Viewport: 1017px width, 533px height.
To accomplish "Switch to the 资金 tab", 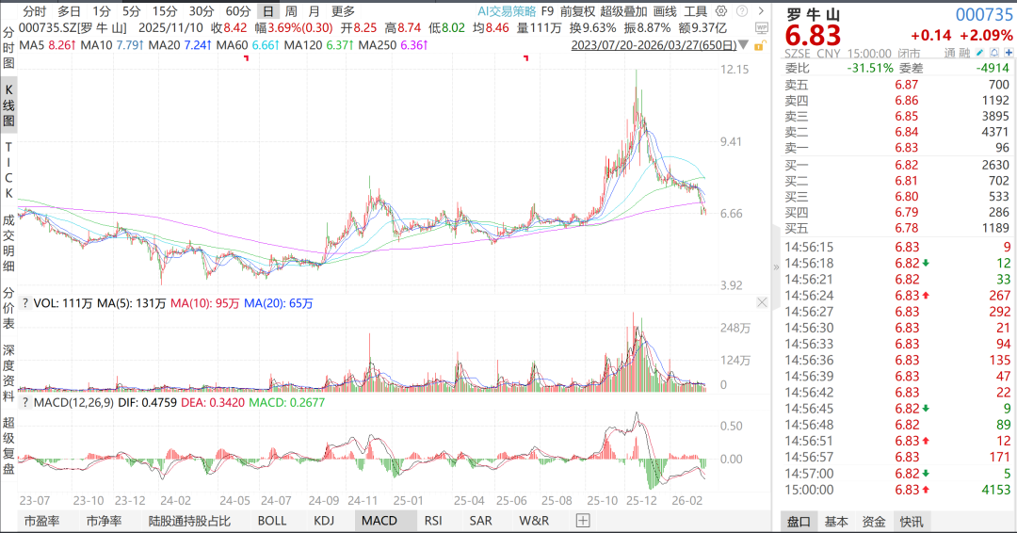I will pyautogui.click(x=873, y=521).
